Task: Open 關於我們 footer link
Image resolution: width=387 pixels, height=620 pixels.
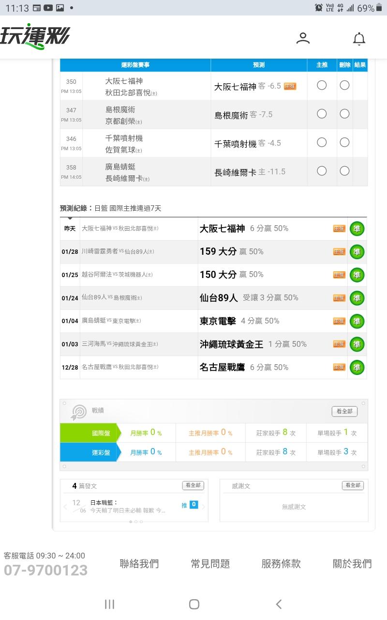Action: (x=352, y=564)
